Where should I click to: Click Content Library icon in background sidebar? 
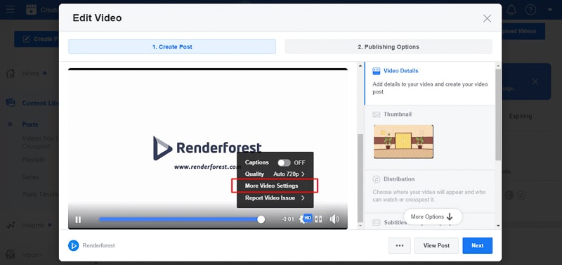coord(11,103)
